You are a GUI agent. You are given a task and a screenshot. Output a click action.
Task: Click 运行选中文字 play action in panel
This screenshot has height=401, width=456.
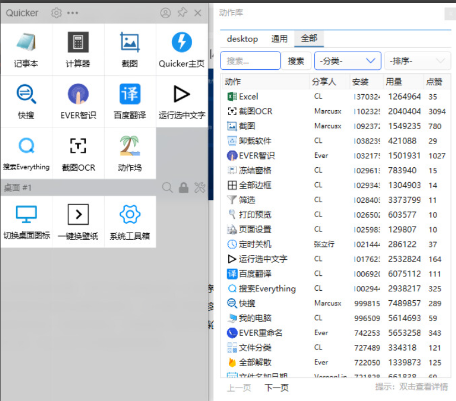click(x=182, y=101)
